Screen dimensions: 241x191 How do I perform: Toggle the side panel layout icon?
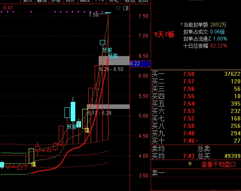pyautogui.click(x=126, y=8)
